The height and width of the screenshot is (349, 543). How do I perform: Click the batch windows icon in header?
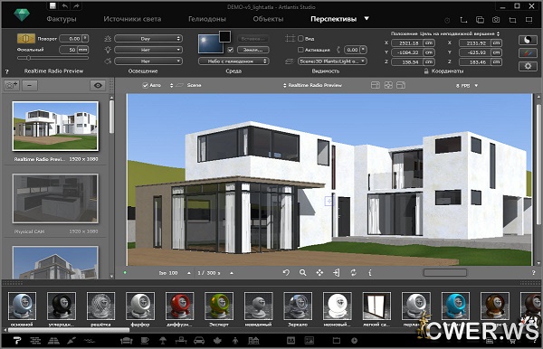coord(480,20)
